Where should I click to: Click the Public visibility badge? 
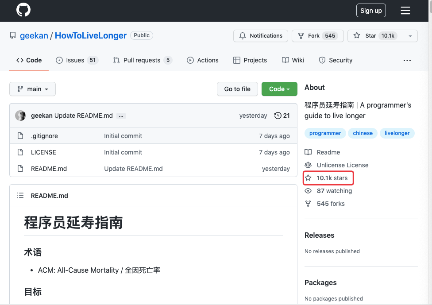click(x=142, y=35)
